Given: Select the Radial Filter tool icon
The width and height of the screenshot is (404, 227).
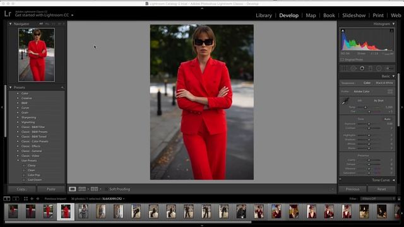Looking at the screenshot, I should (x=379, y=68).
